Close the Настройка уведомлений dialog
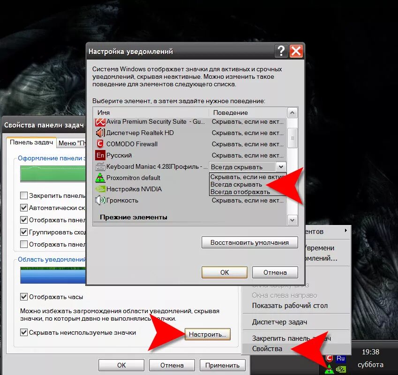The image size is (398, 375). [x=296, y=51]
